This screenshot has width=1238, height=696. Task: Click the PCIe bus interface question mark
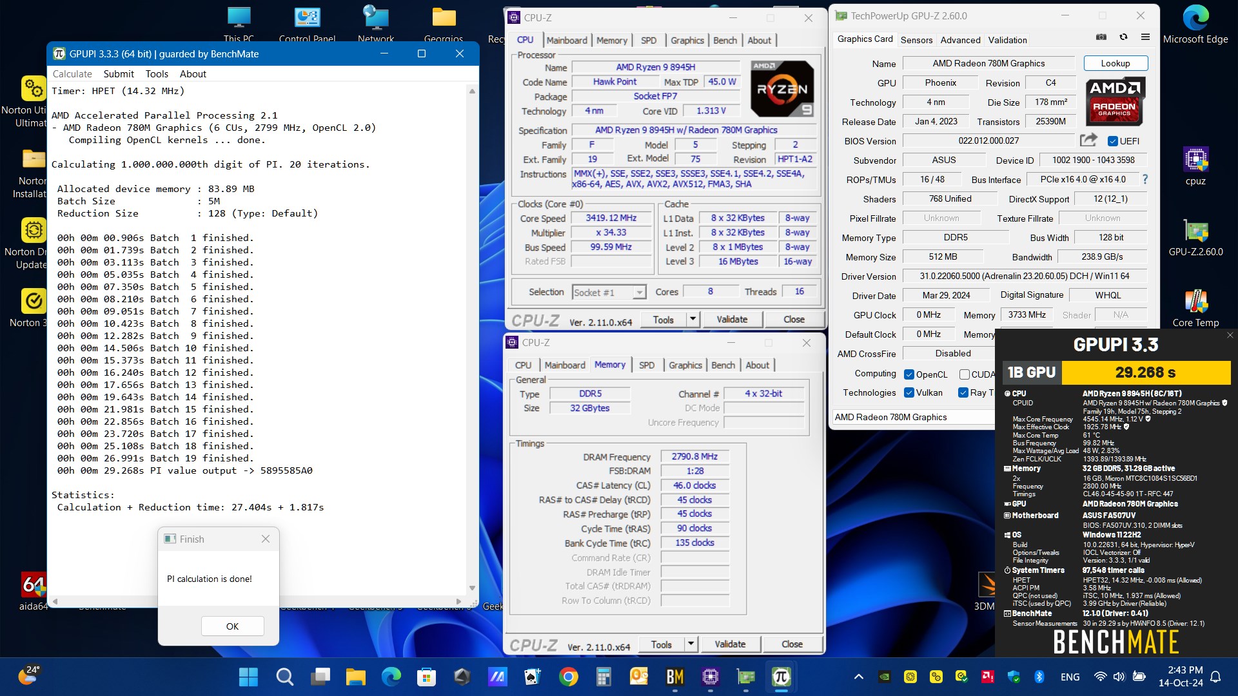(1145, 179)
